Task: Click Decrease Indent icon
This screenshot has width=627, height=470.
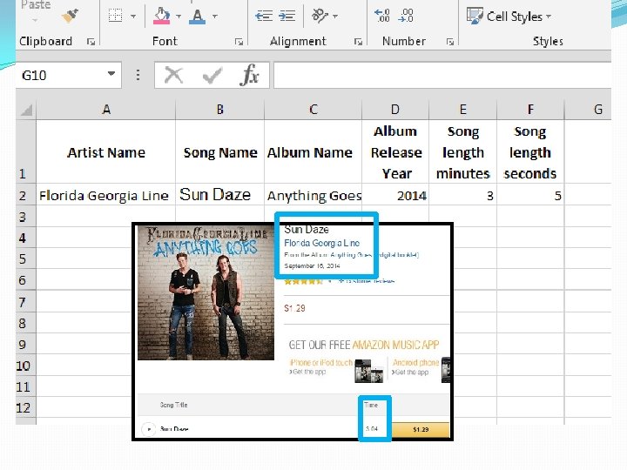Action: (264, 16)
